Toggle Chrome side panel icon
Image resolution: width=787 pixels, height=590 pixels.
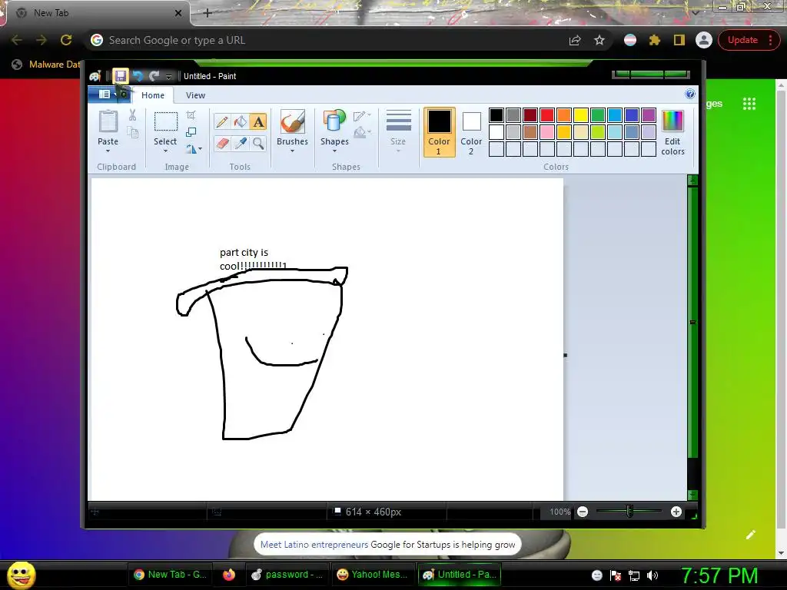click(x=679, y=40)
